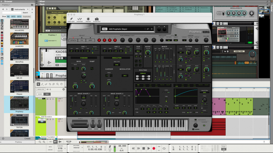Click the sequencer zoom in magnifier
Viewport: 273px width, 153px height.
point(44,142)
